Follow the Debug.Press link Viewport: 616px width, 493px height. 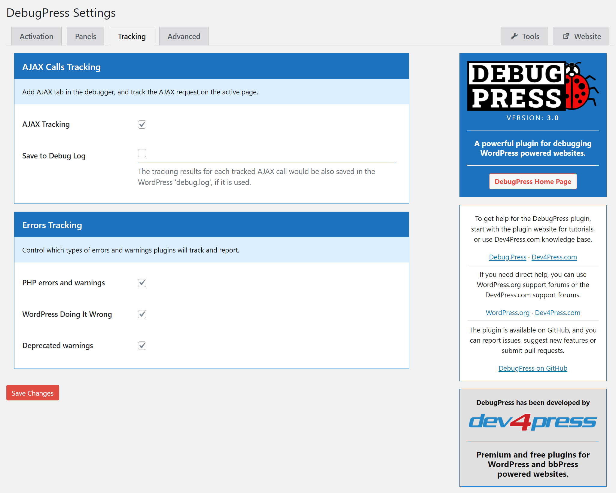(508, 257)
